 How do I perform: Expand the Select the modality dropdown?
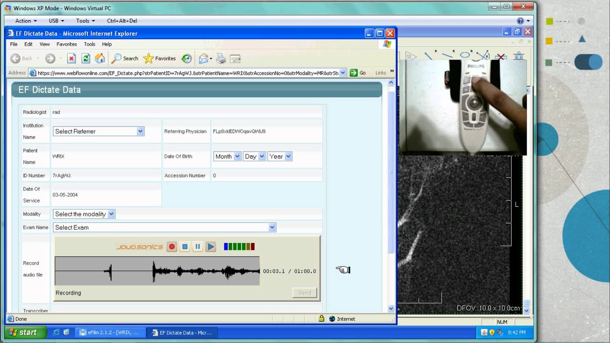click(84, 214)
